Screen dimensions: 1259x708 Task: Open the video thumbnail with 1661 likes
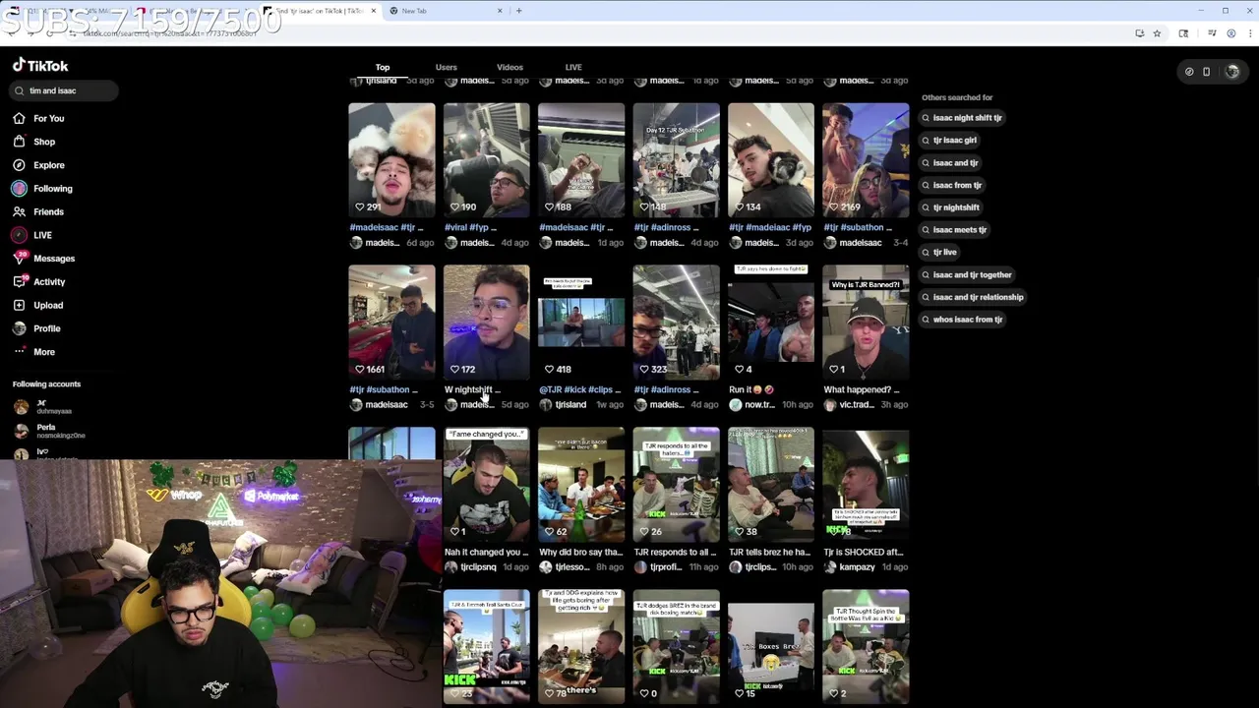(391, 322)
